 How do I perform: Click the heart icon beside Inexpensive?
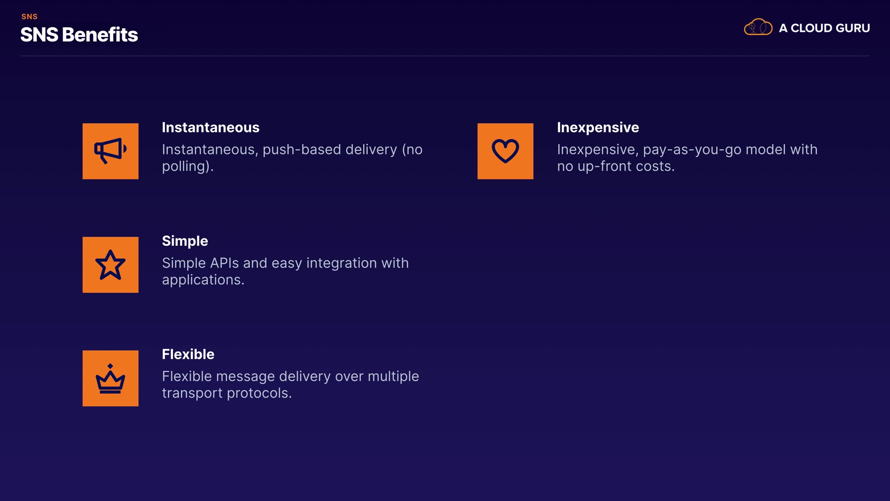505,151
